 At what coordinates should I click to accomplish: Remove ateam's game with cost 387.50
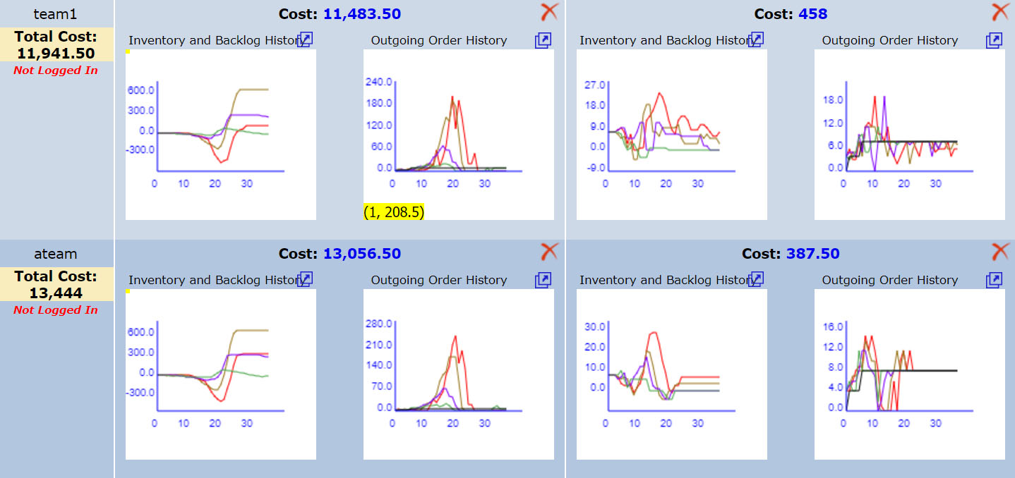point(1000,251)
